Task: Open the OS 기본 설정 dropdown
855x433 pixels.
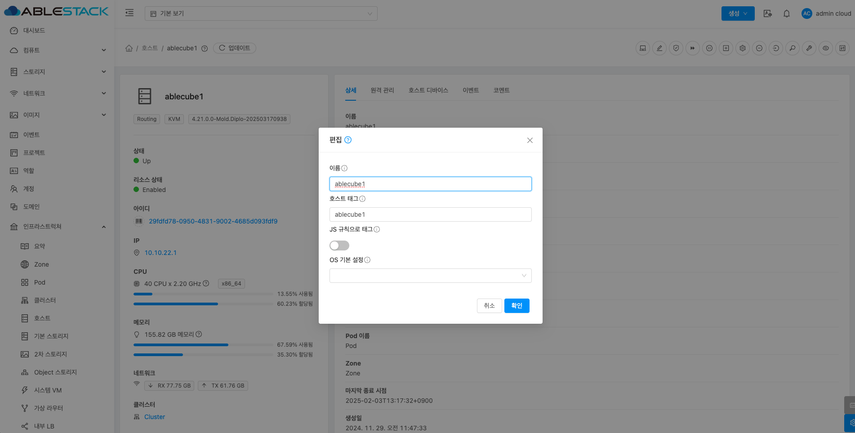Action: [430, 276]
